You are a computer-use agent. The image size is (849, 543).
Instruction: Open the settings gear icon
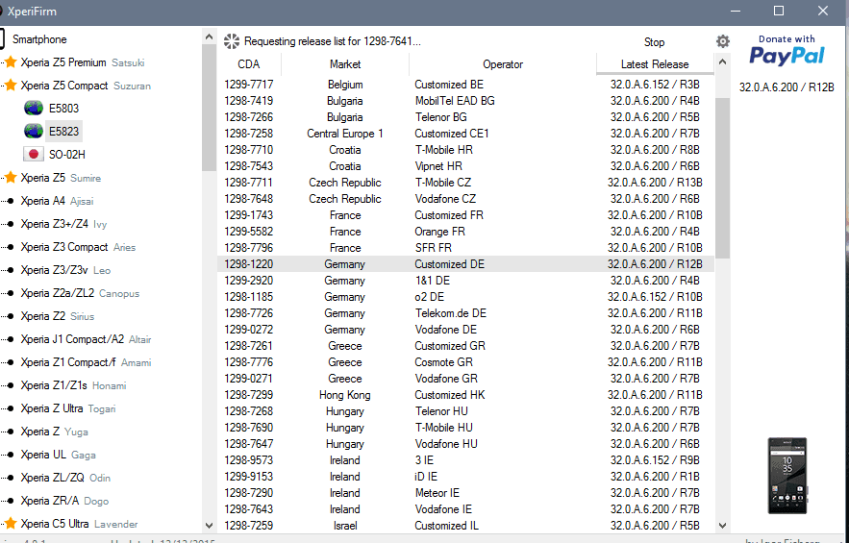(x=723, y=41)
